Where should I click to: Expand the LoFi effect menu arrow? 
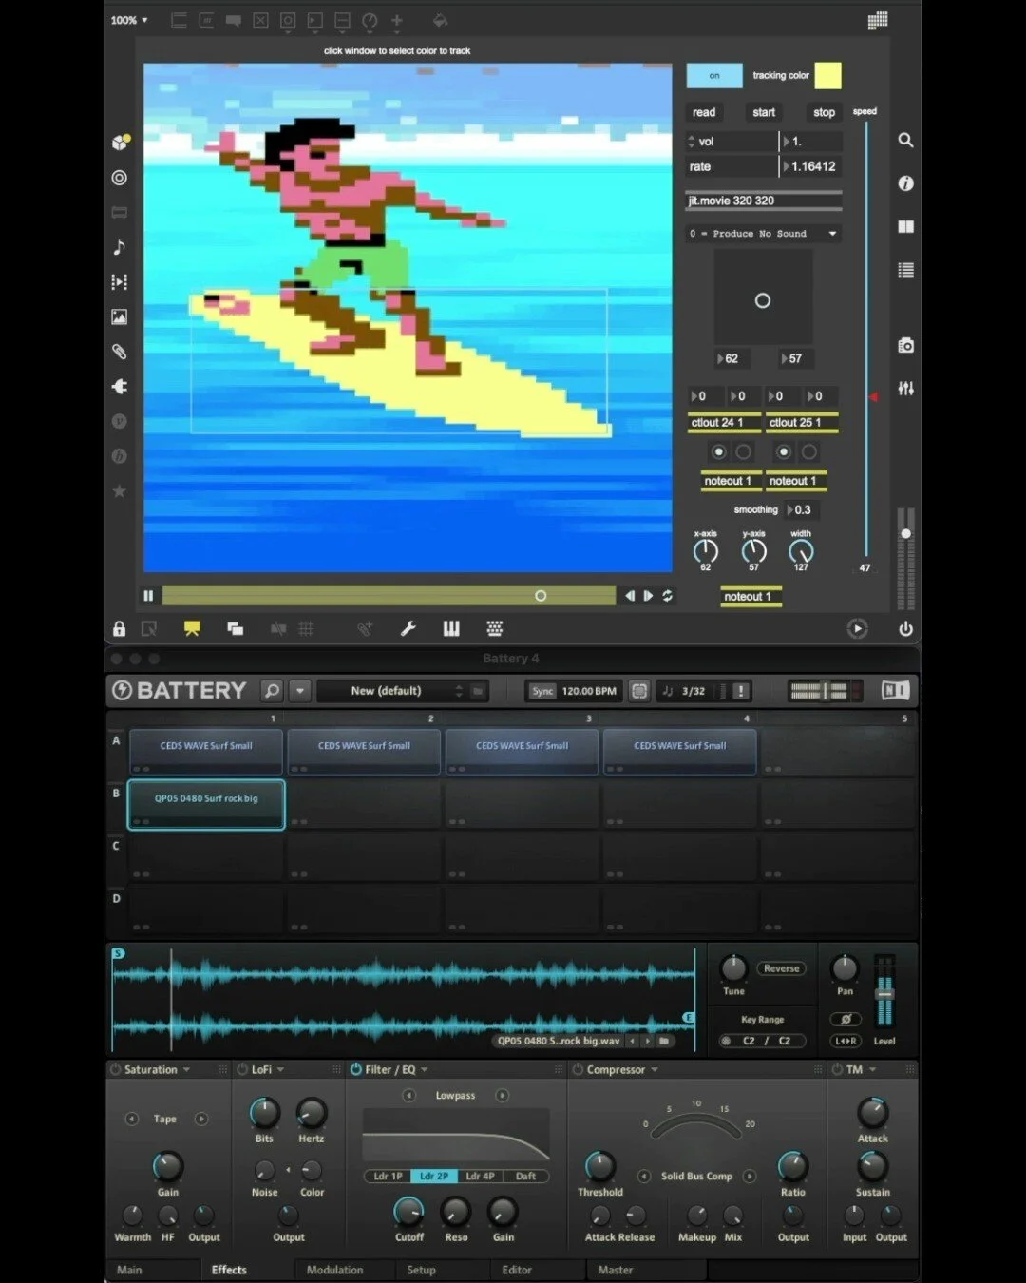coord(280,1070)
